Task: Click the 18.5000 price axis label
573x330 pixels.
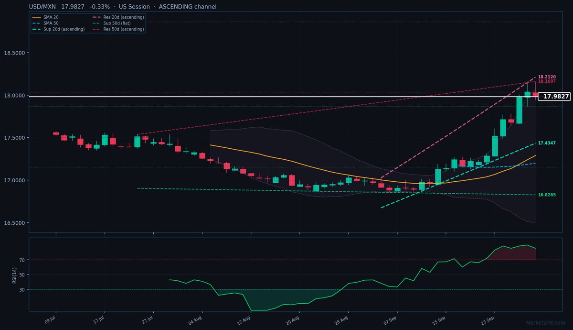Action: pyautogui.click(x=14, y=53)
